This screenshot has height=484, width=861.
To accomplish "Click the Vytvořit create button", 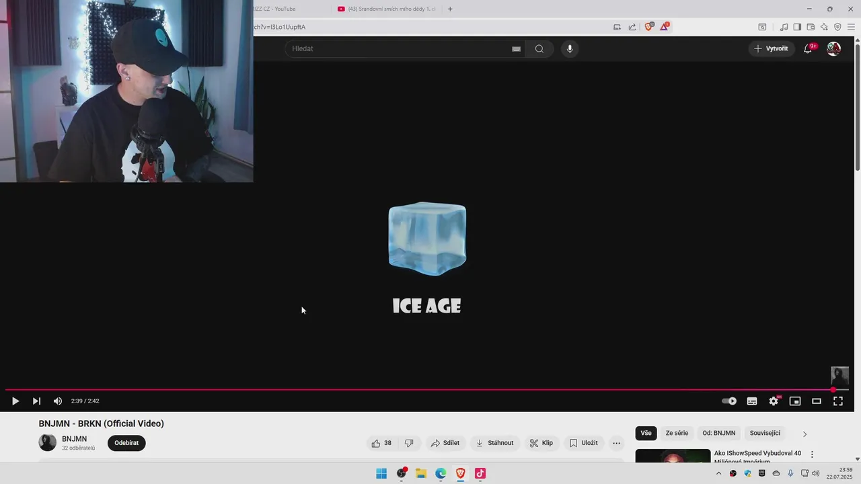I will pyautogui.click(x=771, y=48).
